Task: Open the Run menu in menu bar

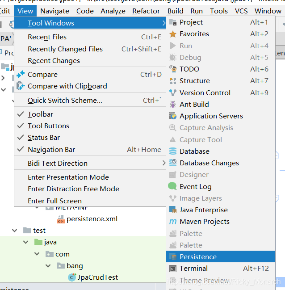Action: (x=197, y=11)
